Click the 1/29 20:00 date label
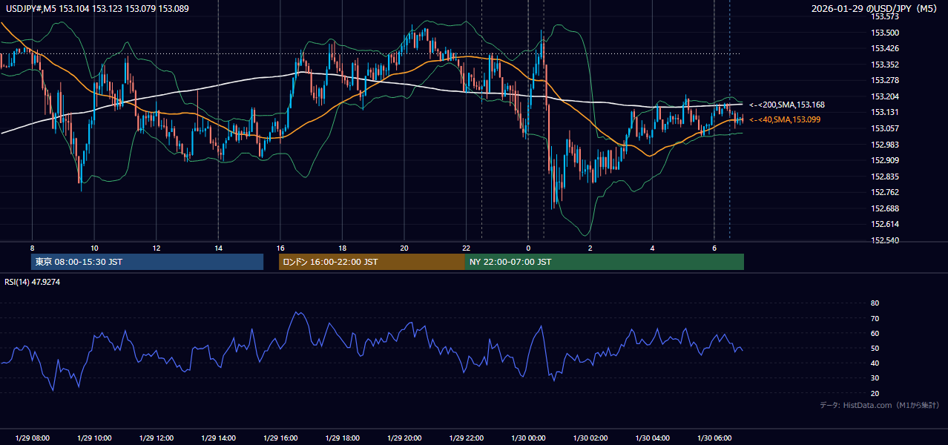Image resolution: width=948 pixels, height=445 pixels. click(404, 438)
